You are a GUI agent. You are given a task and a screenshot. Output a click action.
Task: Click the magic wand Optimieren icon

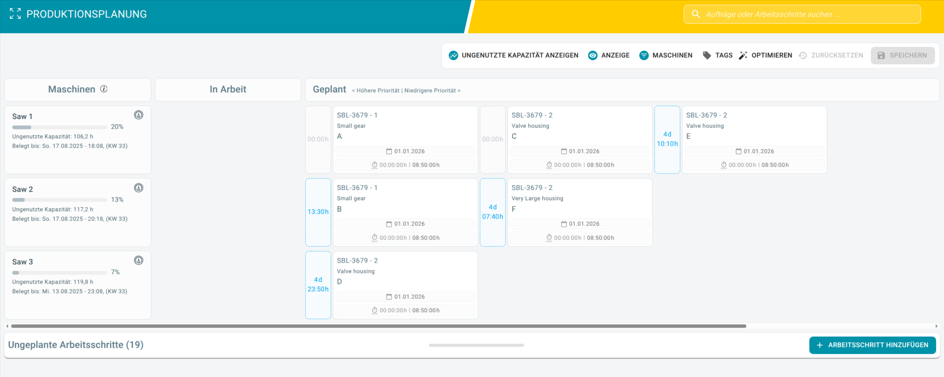point(743,55)
